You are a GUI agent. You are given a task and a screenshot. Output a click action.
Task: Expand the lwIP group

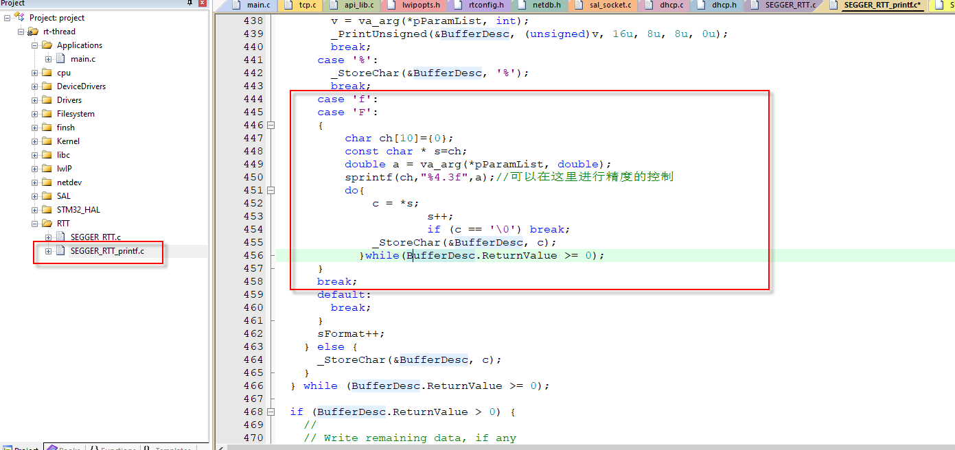click(x=34, y=169)
